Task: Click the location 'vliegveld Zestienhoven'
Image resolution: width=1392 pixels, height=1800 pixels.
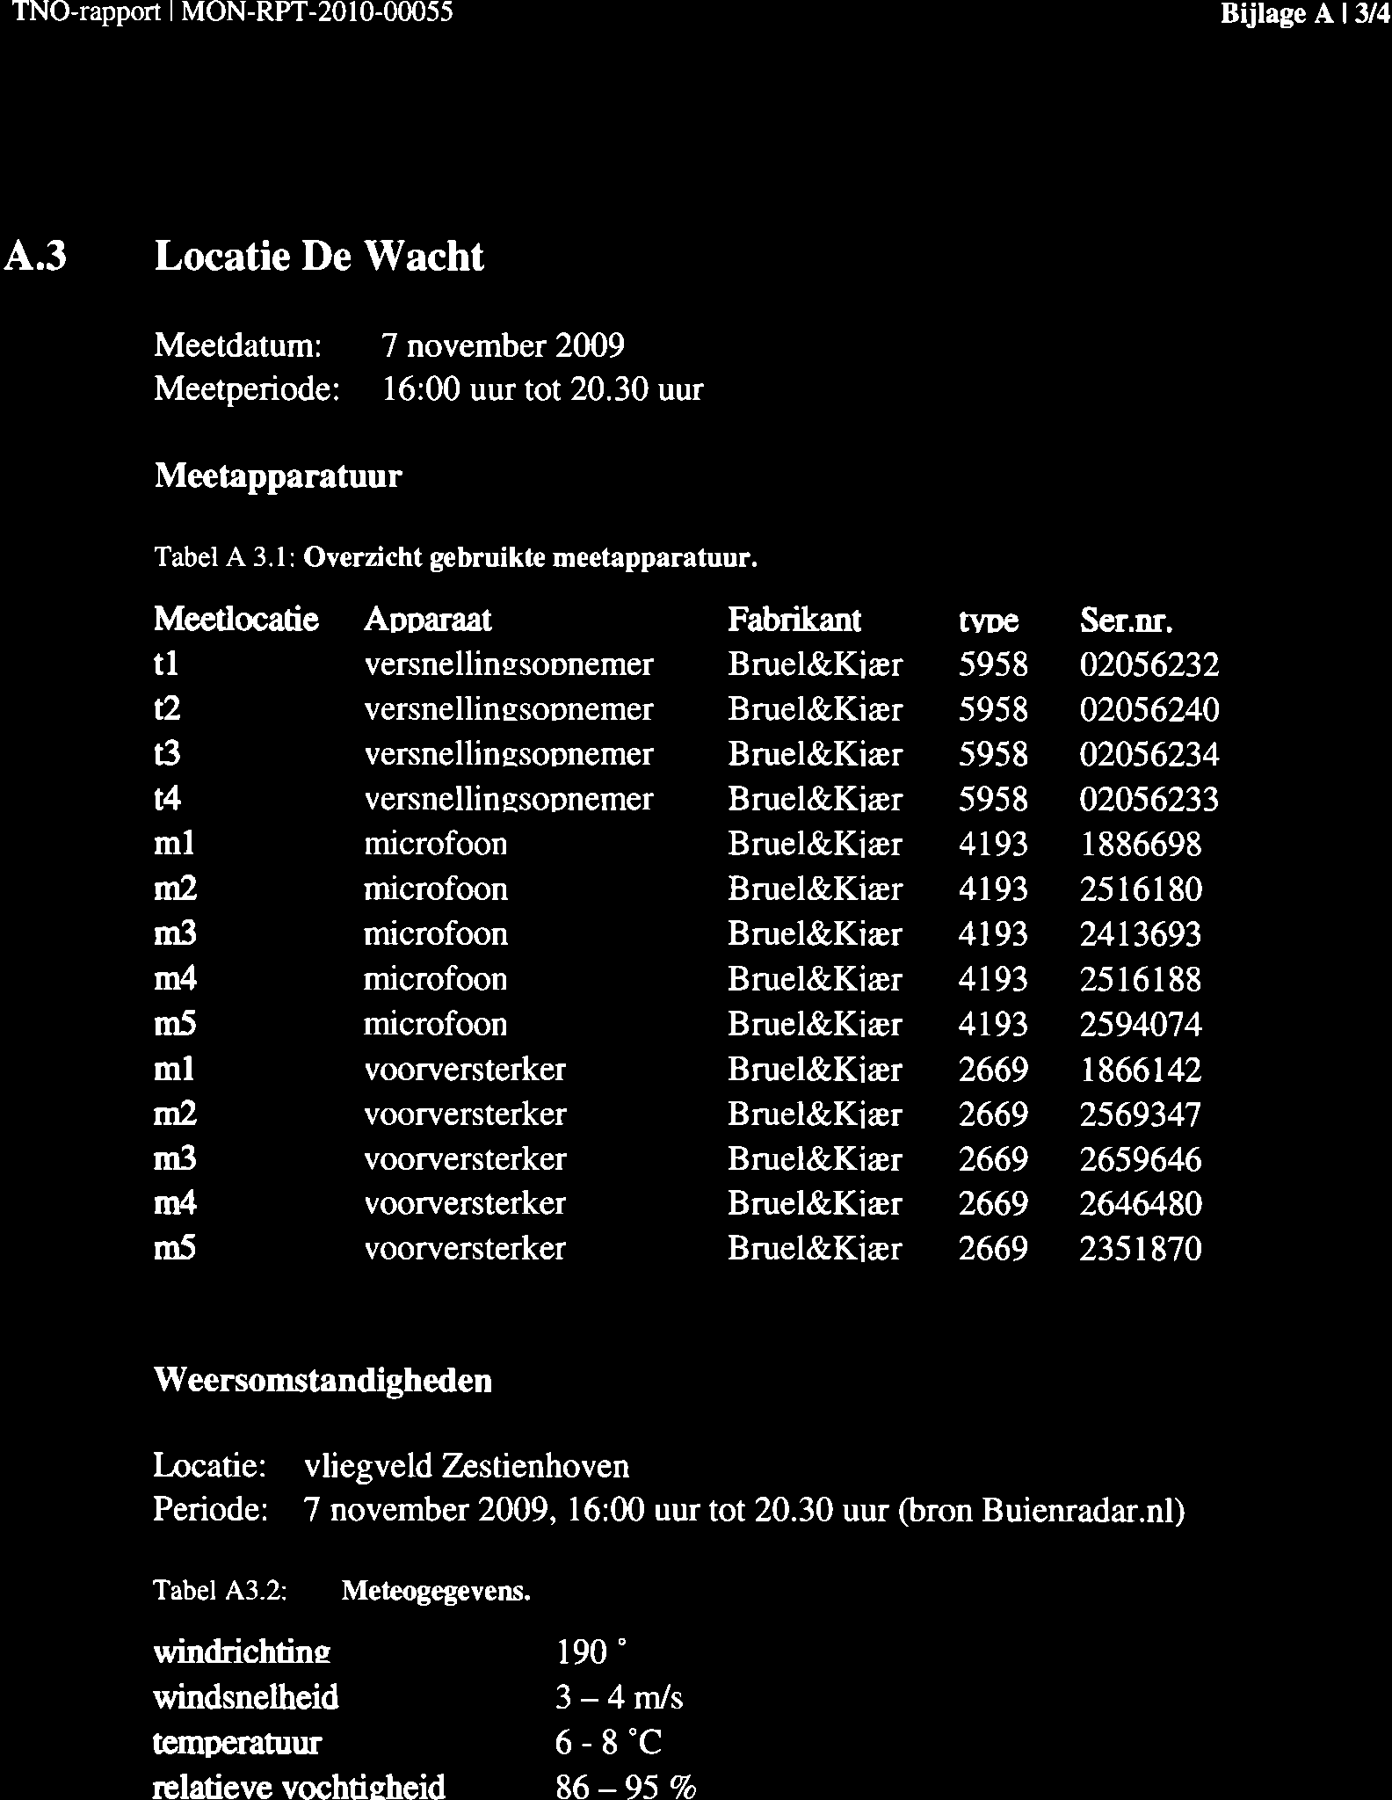Action: 467,1468
